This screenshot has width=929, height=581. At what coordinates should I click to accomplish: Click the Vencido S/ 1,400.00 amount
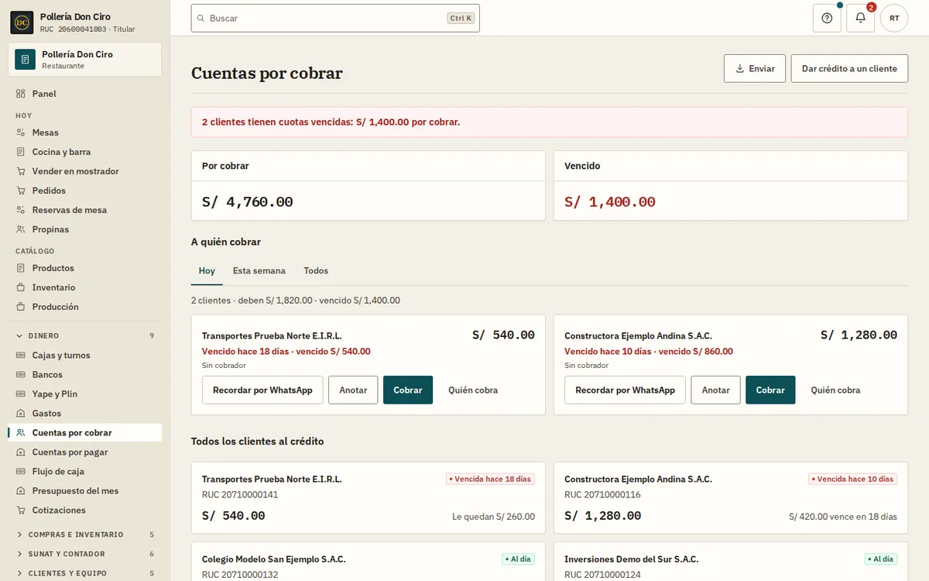[x=610, y=202]
